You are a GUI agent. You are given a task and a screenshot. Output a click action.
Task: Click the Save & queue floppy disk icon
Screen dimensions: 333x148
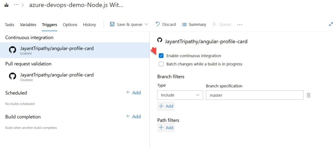pyautogui.click(x=112, y=24)
